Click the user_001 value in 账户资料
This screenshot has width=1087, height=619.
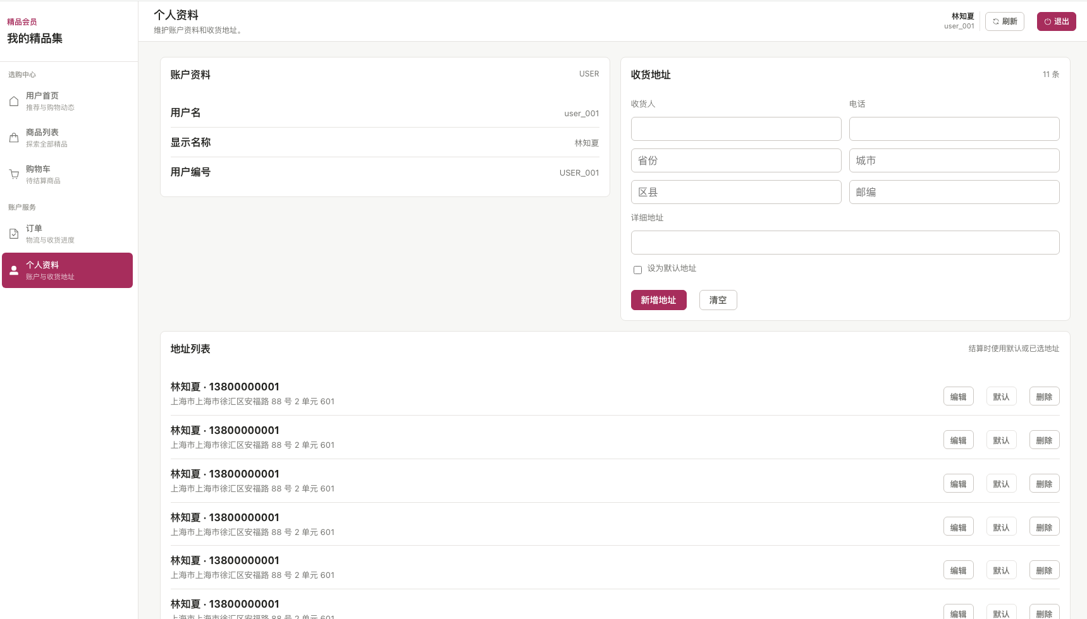click(x=582, y=114)
